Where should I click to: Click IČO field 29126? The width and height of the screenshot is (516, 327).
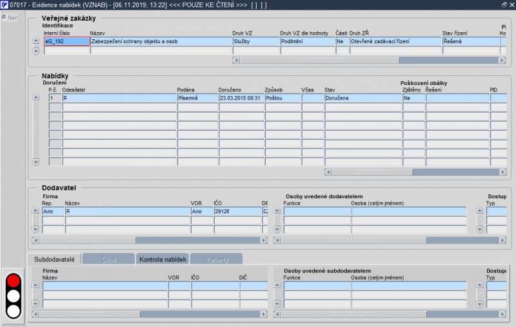coord(237,211)
